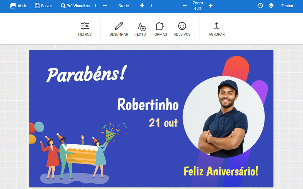Image resolution: width=303 pixels, height=189 pixels.
Task: Save the design with Salvar
Action: point(43,6)
